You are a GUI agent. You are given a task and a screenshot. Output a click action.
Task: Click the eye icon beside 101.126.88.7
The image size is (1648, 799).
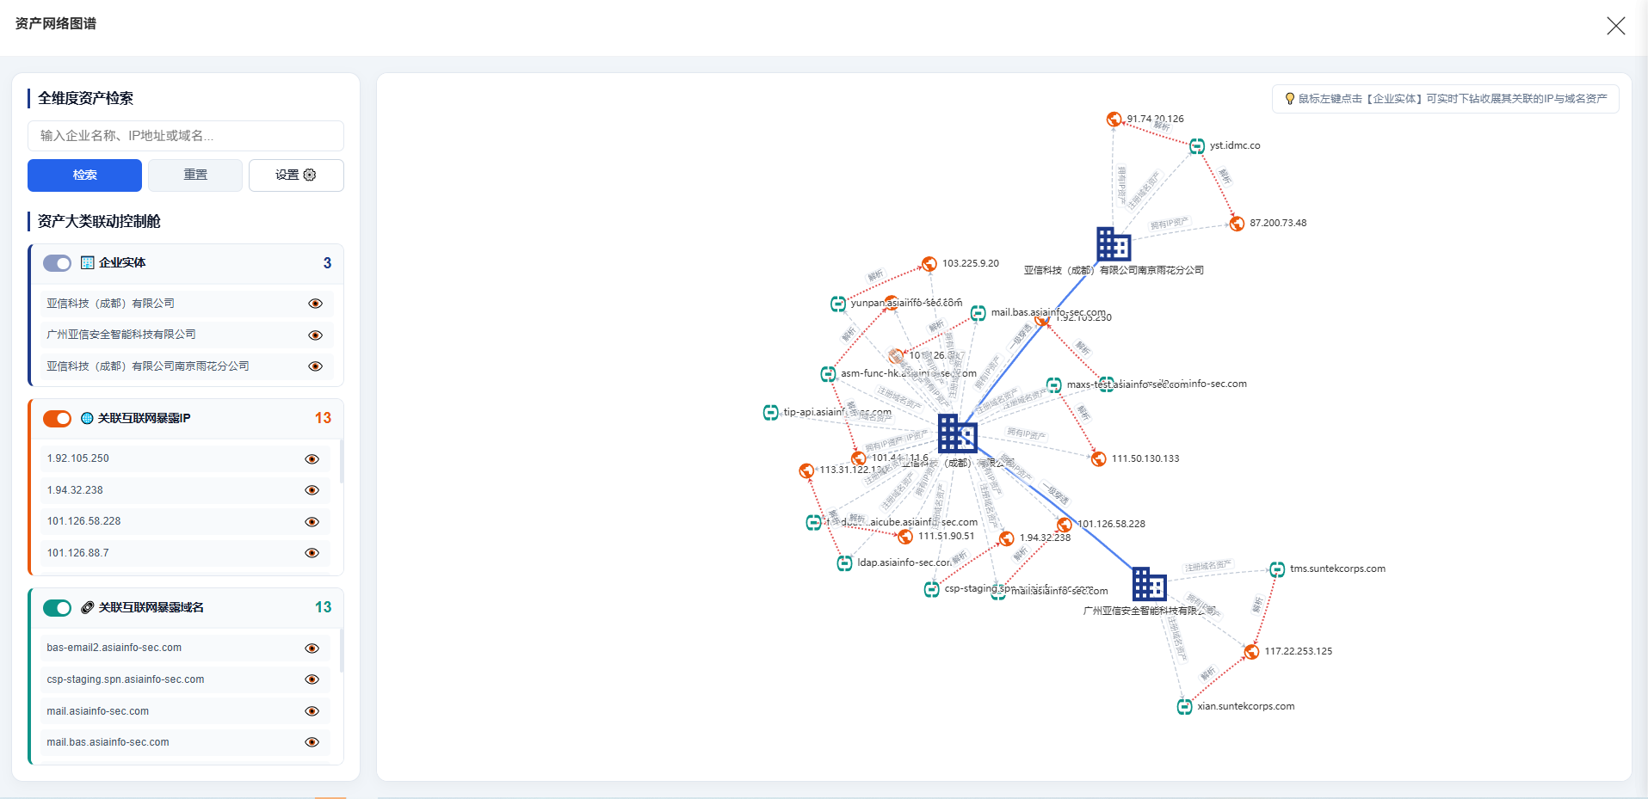[x=312, y=553]
